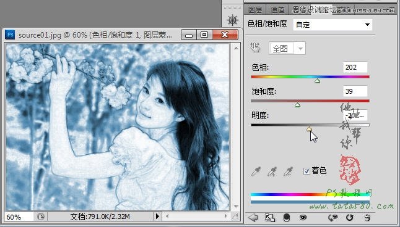Expand the document status info arrow
400x227 pixels.
pyautogui.click(x=157, y=217)
